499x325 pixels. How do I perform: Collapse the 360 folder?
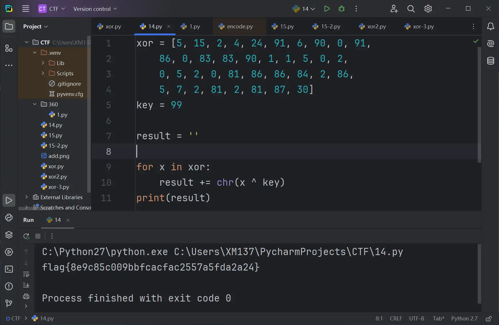[x=35, y=104]
